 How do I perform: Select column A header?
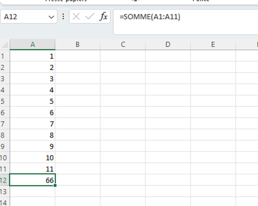pyautogui.click(x=33, y=44)
